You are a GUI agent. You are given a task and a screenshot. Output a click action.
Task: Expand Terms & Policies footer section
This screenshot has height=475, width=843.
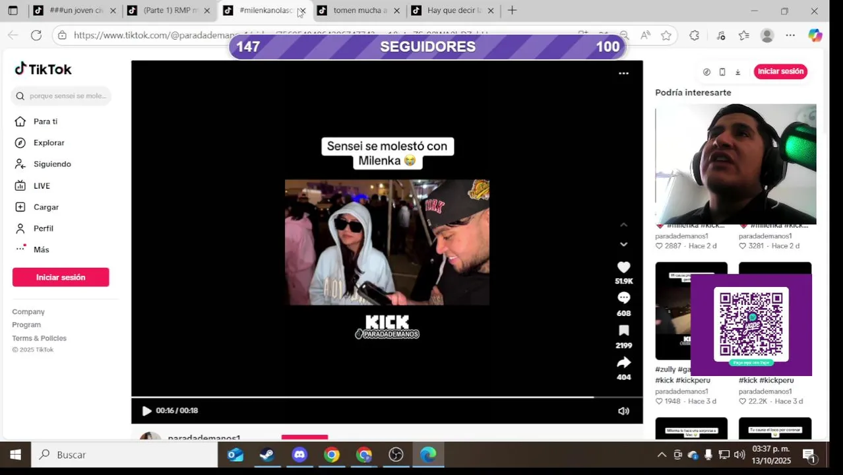[39, 338]
